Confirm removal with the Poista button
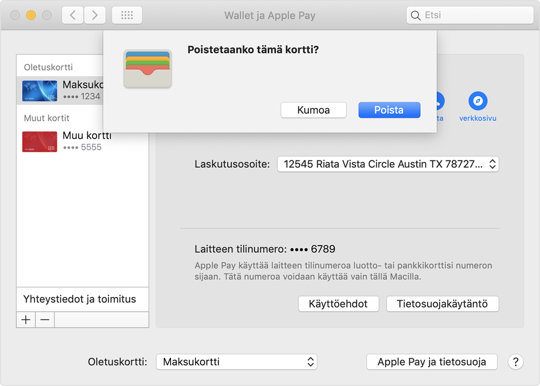540x386 pixels. [389, 110]
